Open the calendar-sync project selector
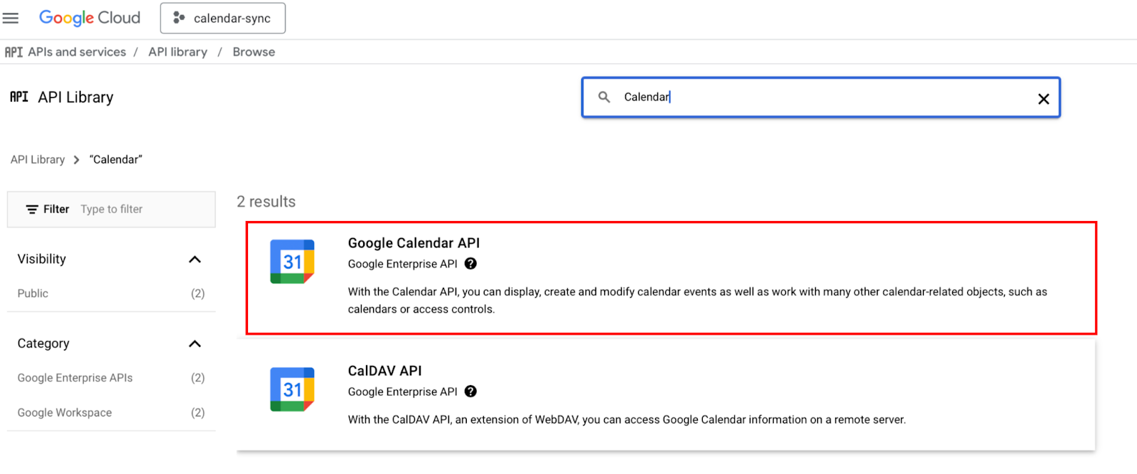Screen dimensions: 1137x474 pyautogui.click(x=223, y=18)
